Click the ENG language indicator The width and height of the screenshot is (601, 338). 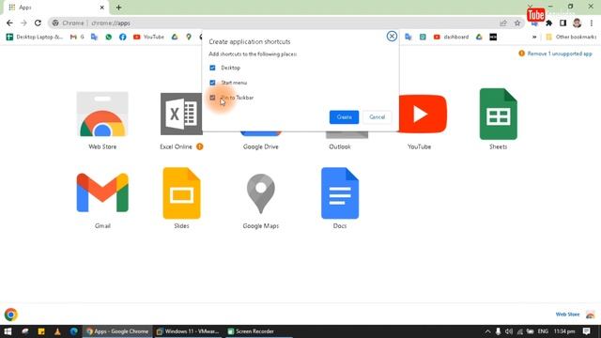click(543, 331)
